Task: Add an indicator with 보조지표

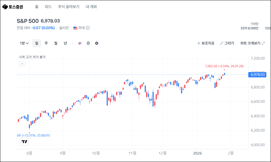Action: [x=206, y=43]
